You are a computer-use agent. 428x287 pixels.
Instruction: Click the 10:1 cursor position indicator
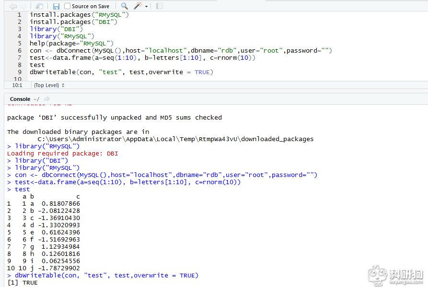tap(17, 85)
